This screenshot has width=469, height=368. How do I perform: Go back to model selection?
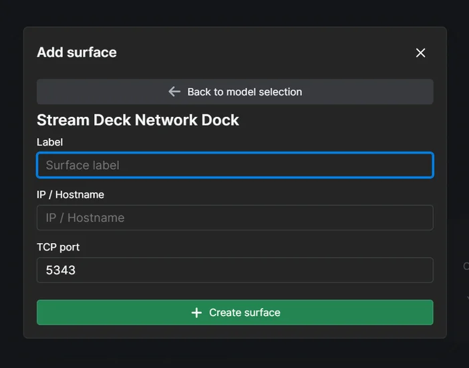[x=244, y=91]
